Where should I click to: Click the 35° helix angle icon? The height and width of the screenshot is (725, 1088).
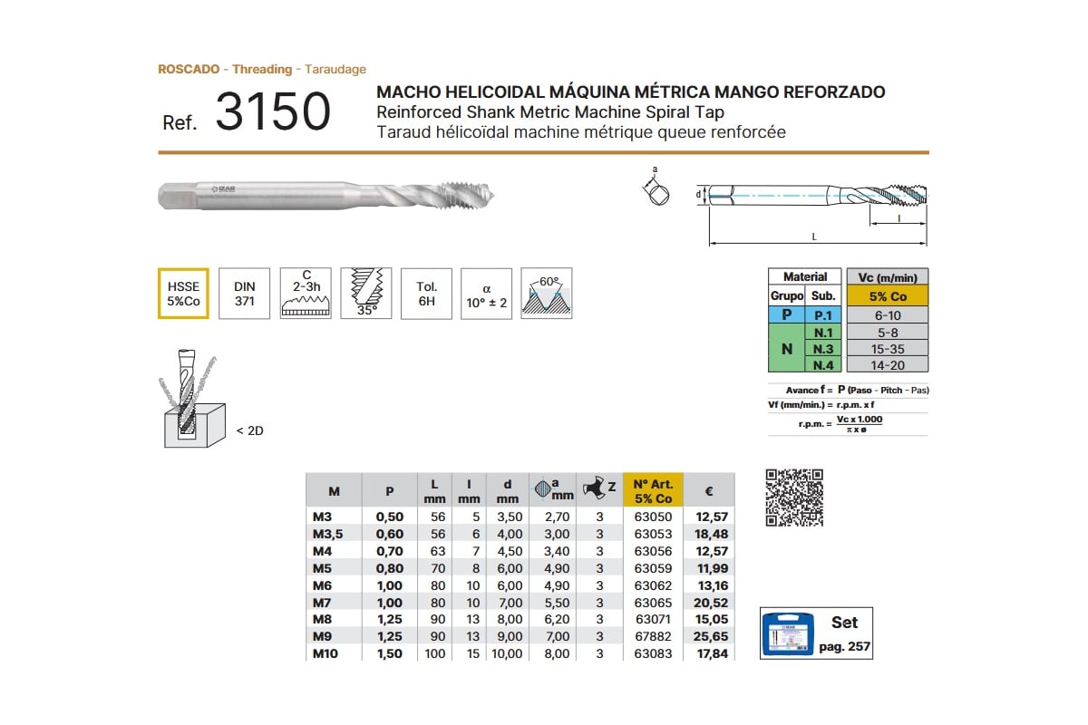366,293
